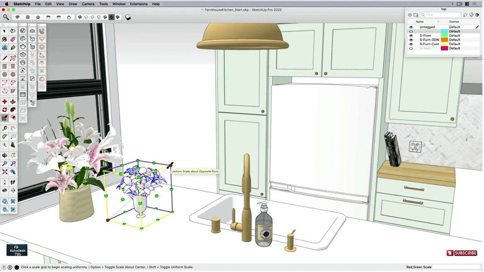Click the Add Tag plus icon

click(410, 15)
